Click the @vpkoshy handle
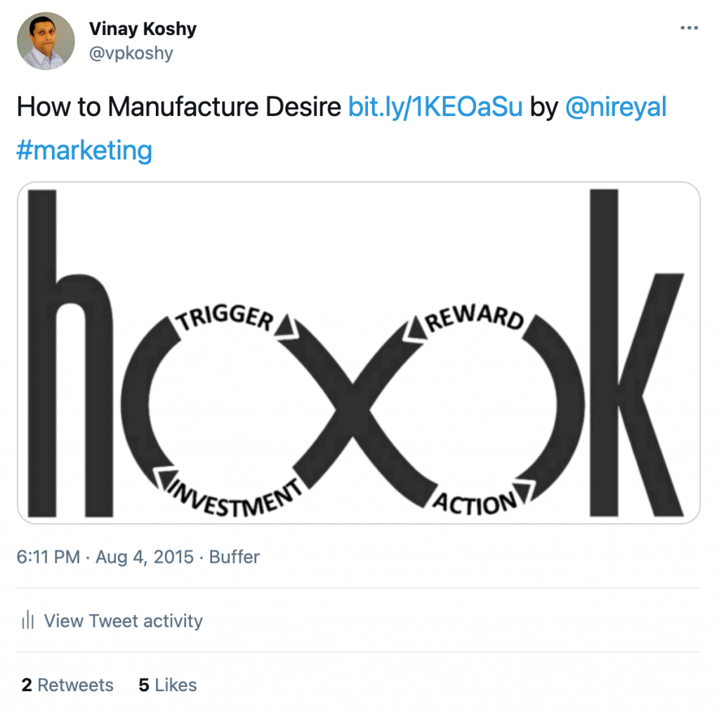Screen dimensions: 719x713 click(x=131, y=53)
